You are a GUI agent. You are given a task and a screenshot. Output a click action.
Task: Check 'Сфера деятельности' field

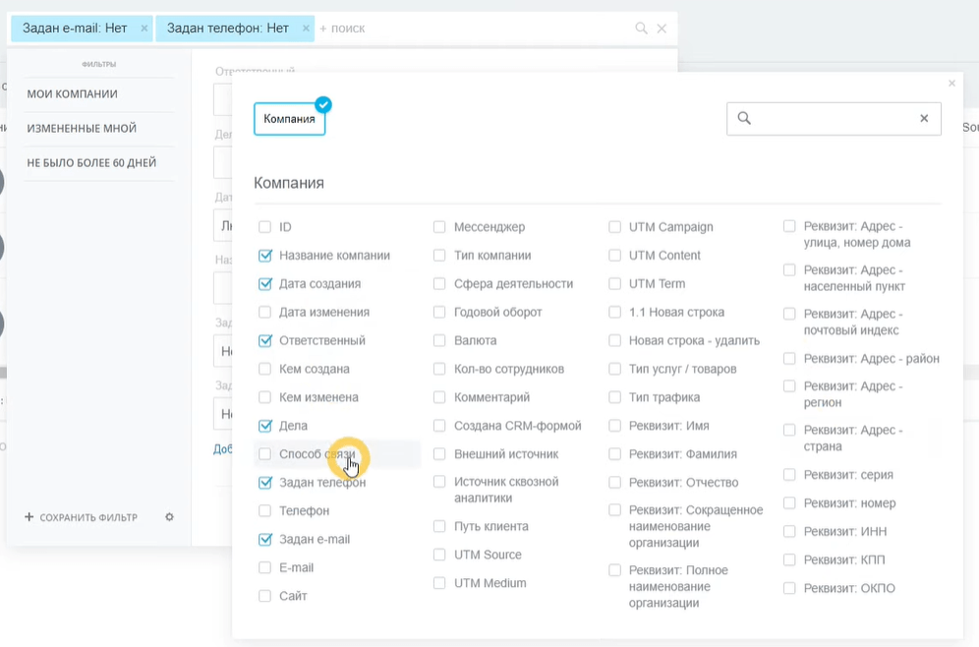[439, 283]
